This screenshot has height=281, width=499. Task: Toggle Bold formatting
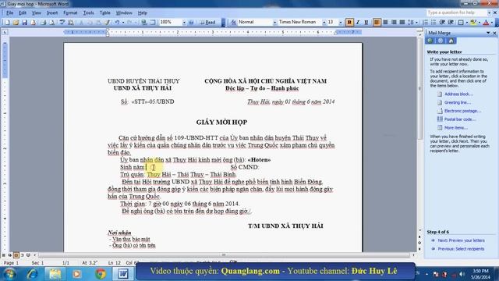(349, 23)
